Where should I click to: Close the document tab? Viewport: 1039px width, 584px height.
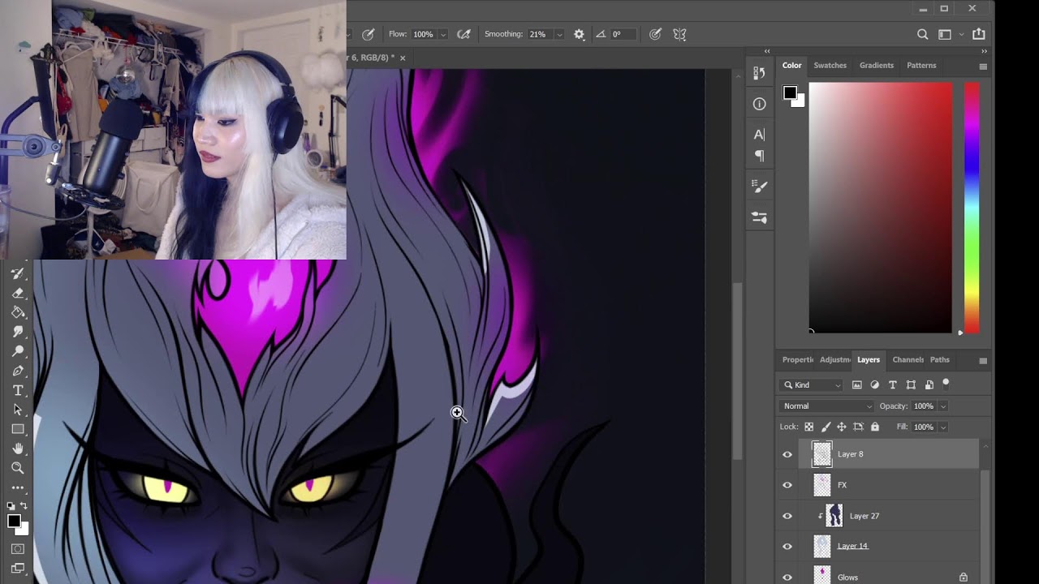403,58
